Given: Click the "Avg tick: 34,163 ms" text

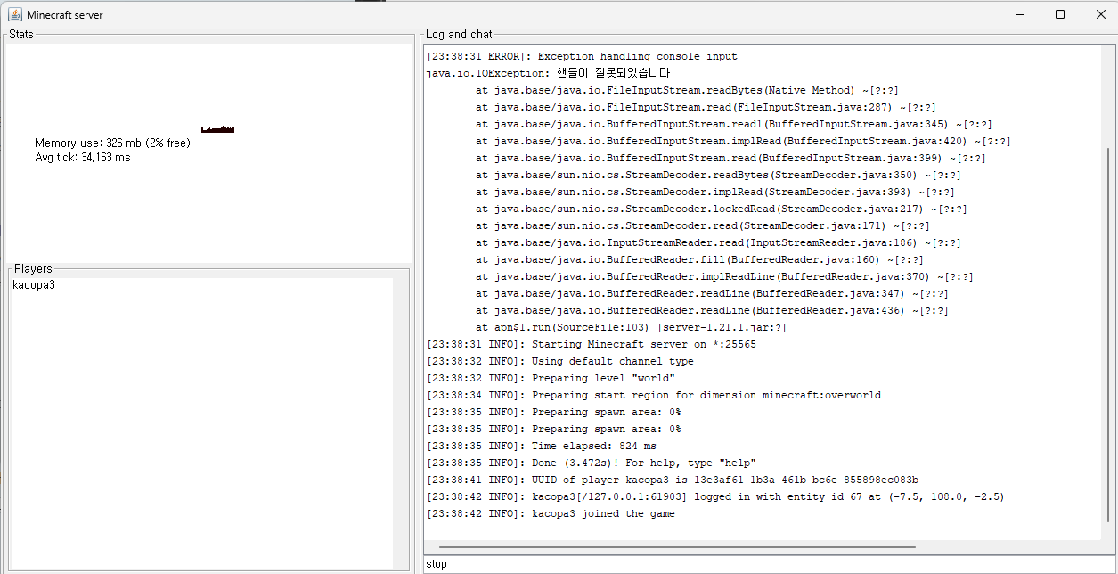Looking at the screenshot, I should coord(83,157).
